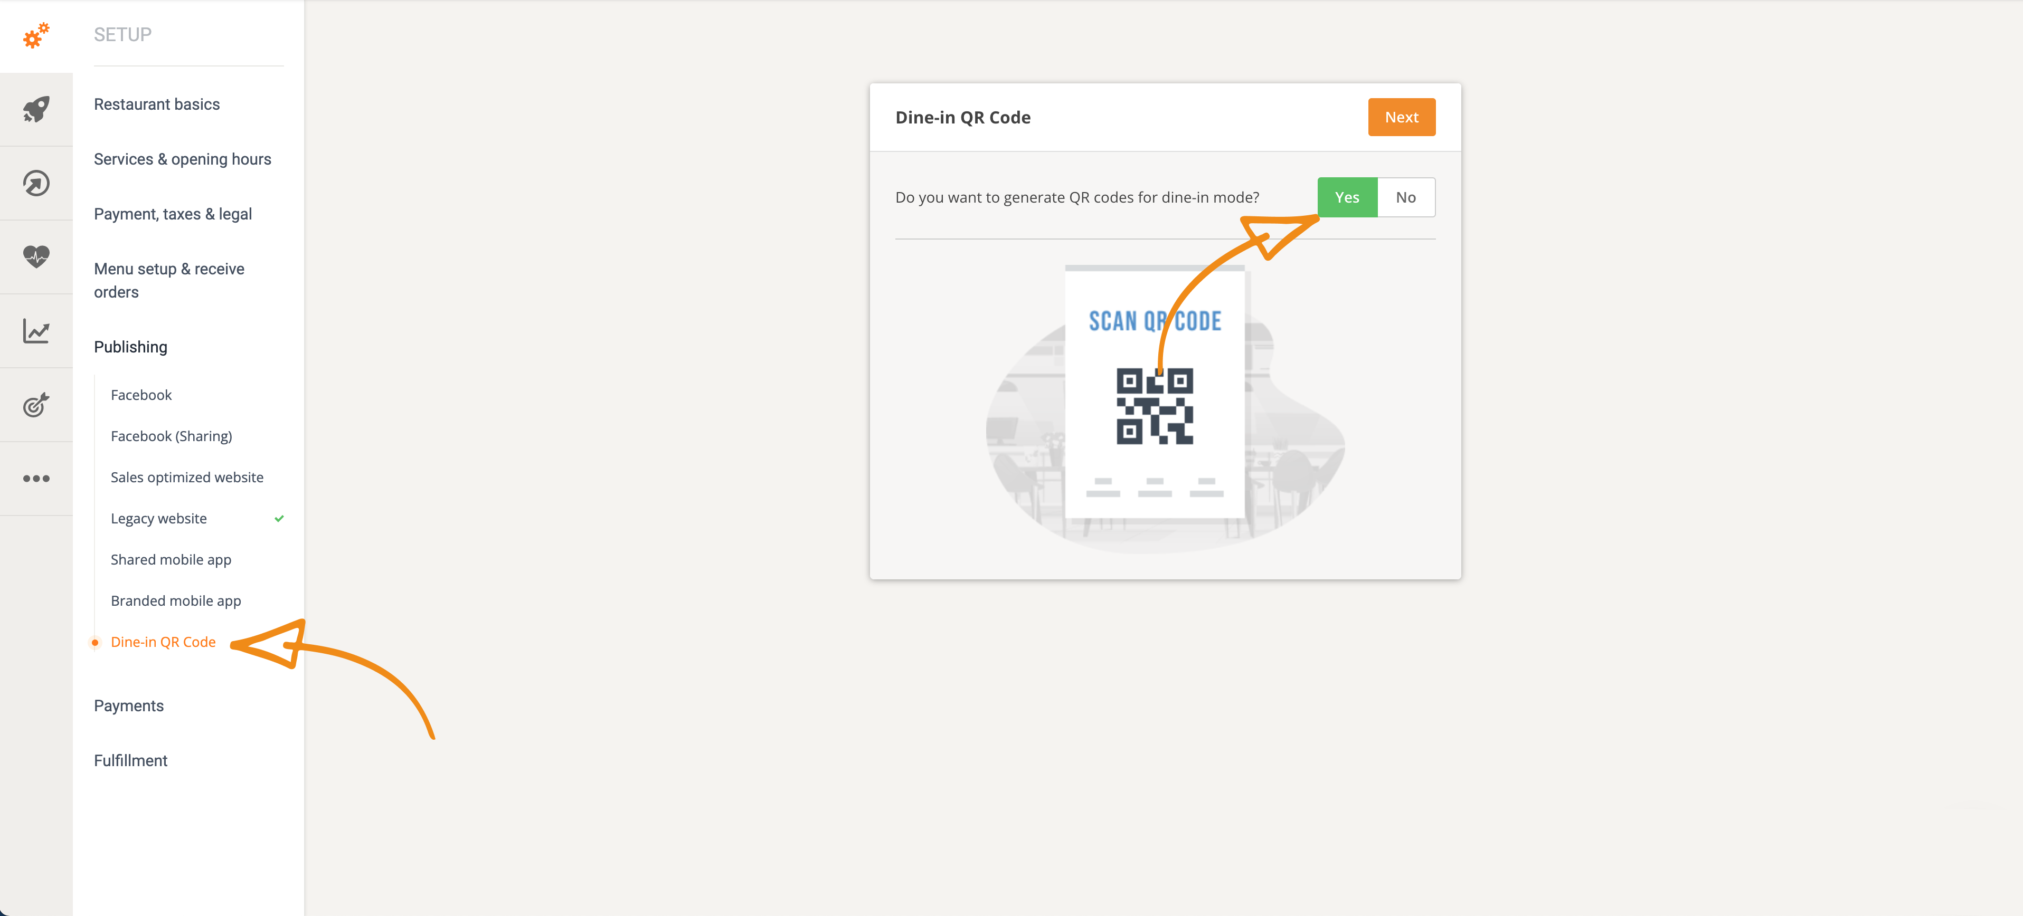Viewport: 2023px width, 916px height.
Task: Select the target marketing icon
Action: [36, 404]
